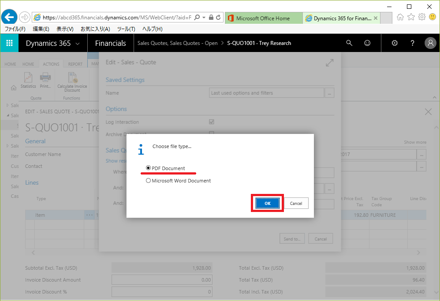Click Cancel in the Edit Sales Quote dialog

321,239
